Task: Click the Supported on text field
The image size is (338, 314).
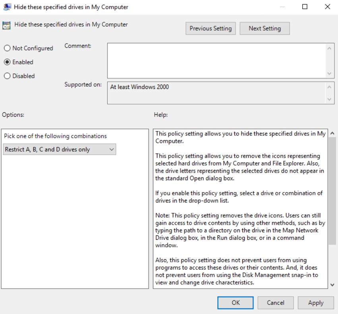Action: pos(216,93)
